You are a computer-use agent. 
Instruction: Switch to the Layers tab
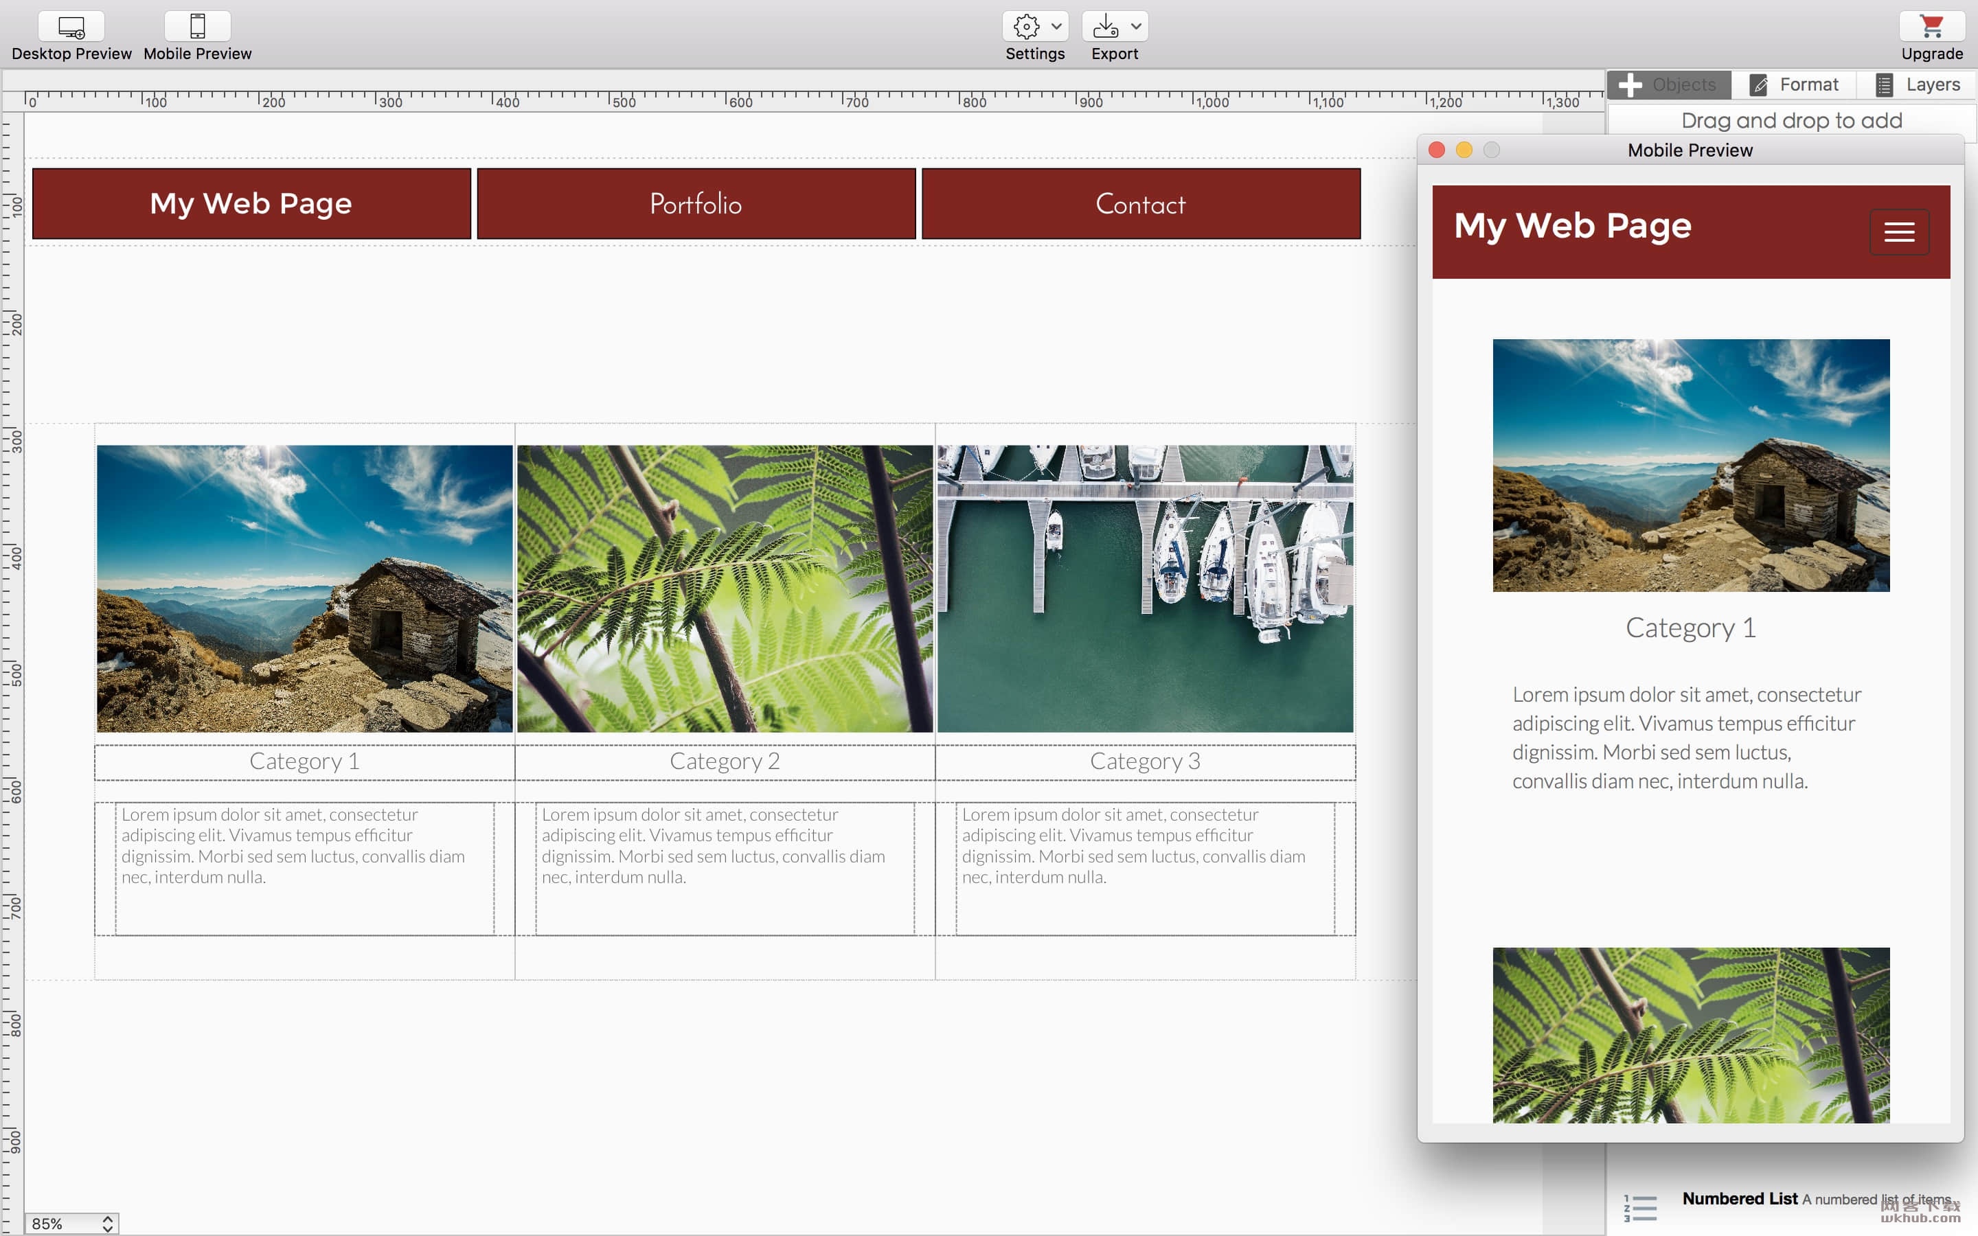point(1916,84)
